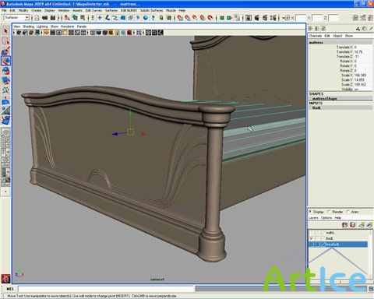Open the Modify menu

[23, 10]
